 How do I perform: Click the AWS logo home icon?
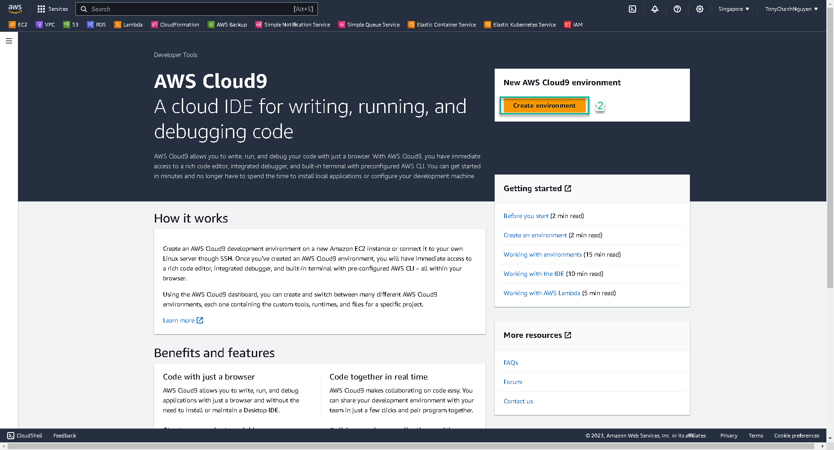(x=15, y=9)
